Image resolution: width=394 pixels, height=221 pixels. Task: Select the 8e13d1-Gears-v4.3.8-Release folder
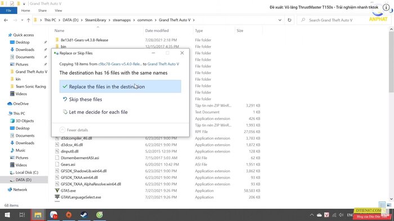tap(84, 40)
